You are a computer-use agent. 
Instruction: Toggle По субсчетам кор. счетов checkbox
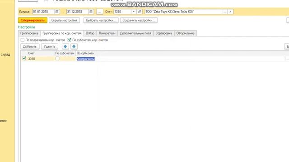pyautogui.click(x=69, y=40)
